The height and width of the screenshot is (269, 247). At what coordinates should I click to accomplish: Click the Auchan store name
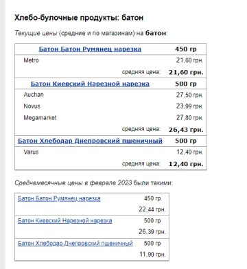(x=34, y=95)
